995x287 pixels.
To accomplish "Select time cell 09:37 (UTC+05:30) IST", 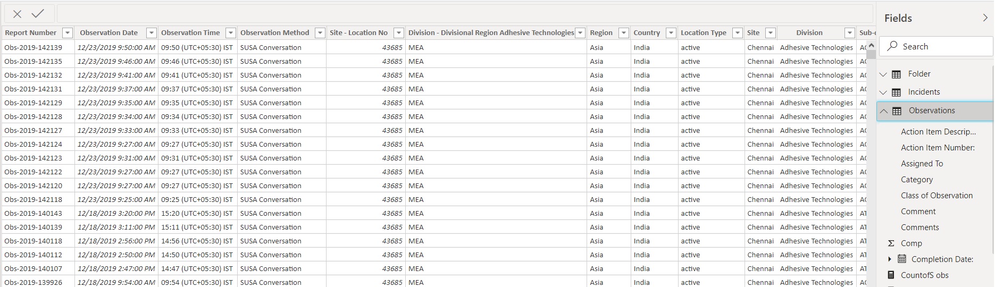I will (x=198, y=89).
